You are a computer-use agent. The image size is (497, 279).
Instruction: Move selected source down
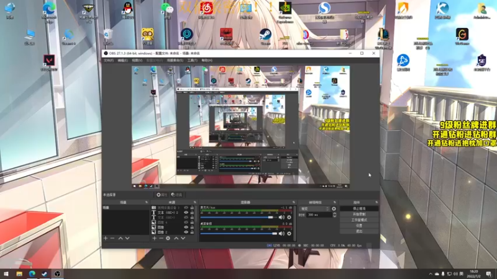pos(183,238)
